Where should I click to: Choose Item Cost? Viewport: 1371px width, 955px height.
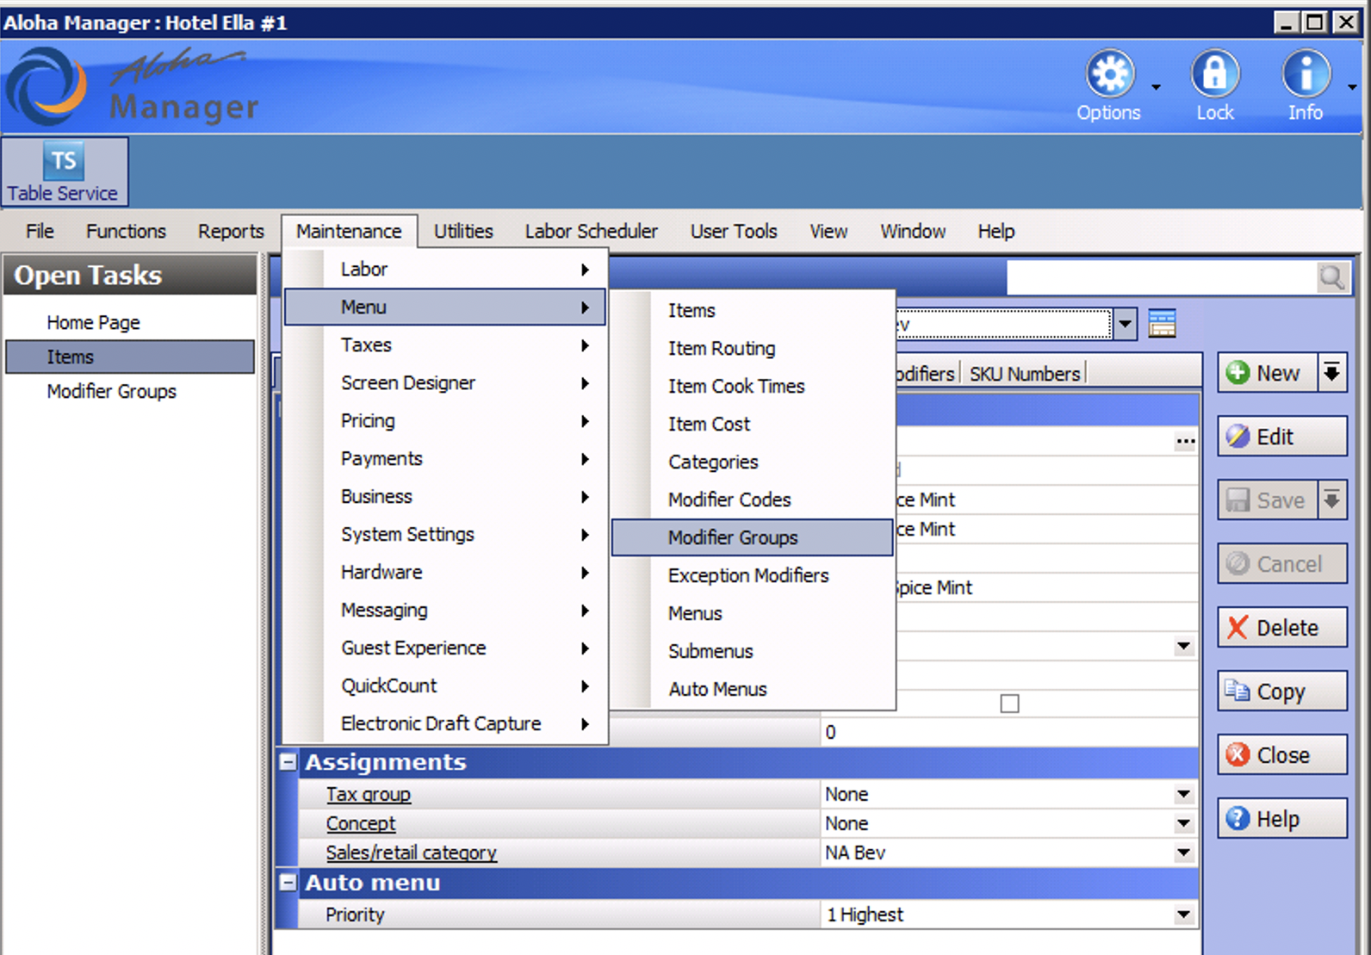coord(753,425)
